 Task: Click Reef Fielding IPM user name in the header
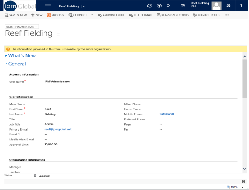click(x=200, y=5)
